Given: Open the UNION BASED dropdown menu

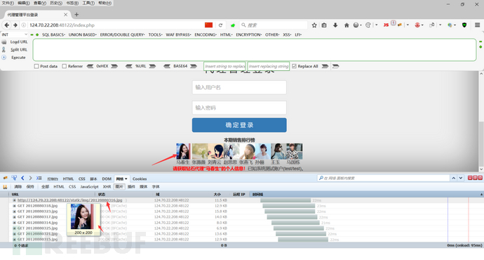Looking at the screenshot, I should tap(82, 34).
